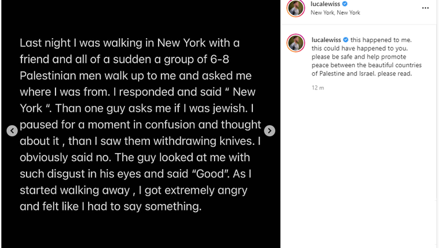Click verified badge next to header username

tap(345, 4)
